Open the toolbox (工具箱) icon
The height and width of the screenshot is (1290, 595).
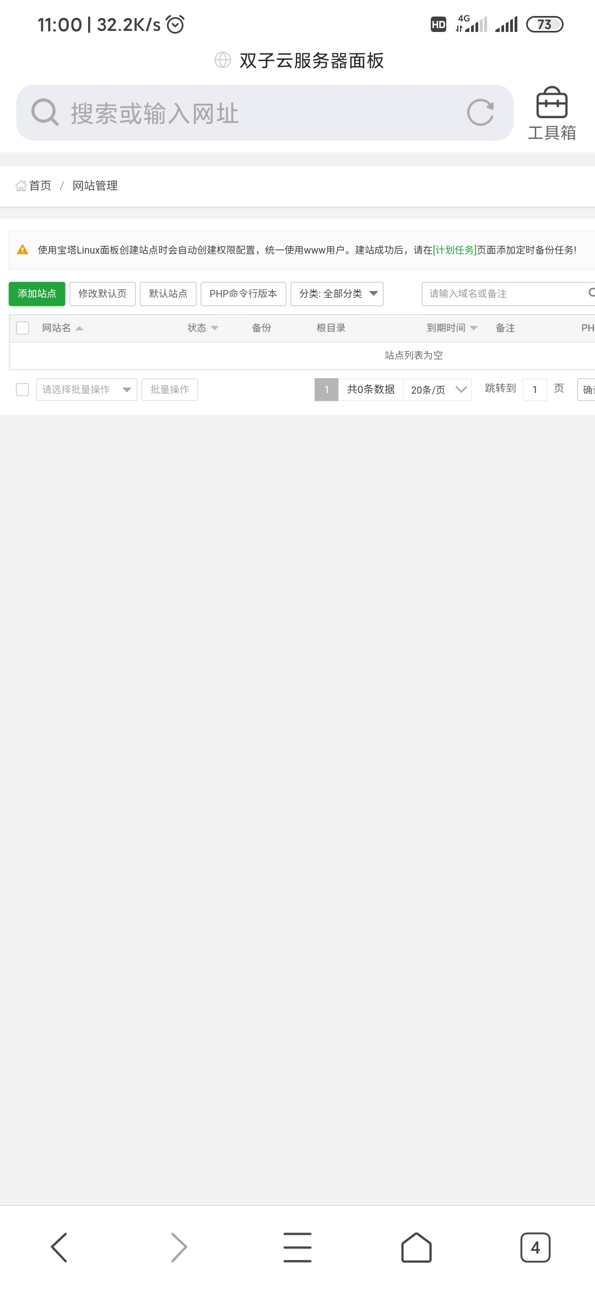[x=551, y=113]
